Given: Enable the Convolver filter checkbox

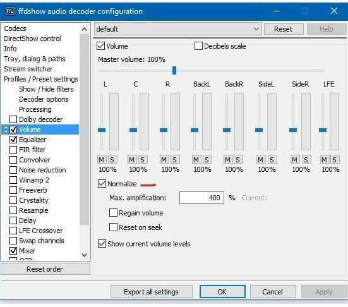Looking at the screenshot, I should pos(13,160).
